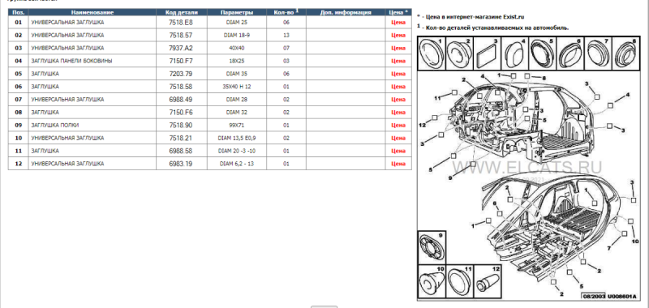Click Наименование column header
The width and height of the screenshot is (649, 308).
tap(92, 12)
